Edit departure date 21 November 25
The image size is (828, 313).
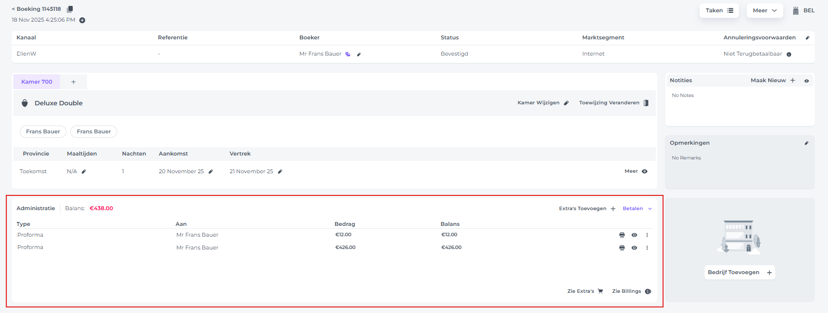[x=280, y=172]
